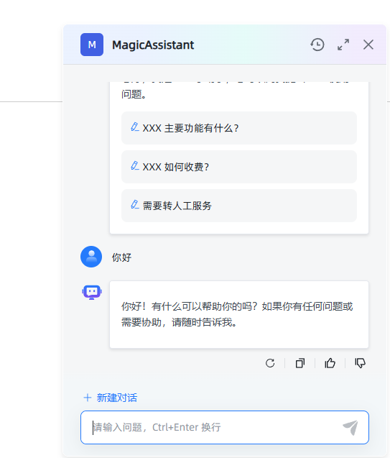Open the chat history clock icon
The height and width of the screenshot is (458, 390).
tap(317, 45)
